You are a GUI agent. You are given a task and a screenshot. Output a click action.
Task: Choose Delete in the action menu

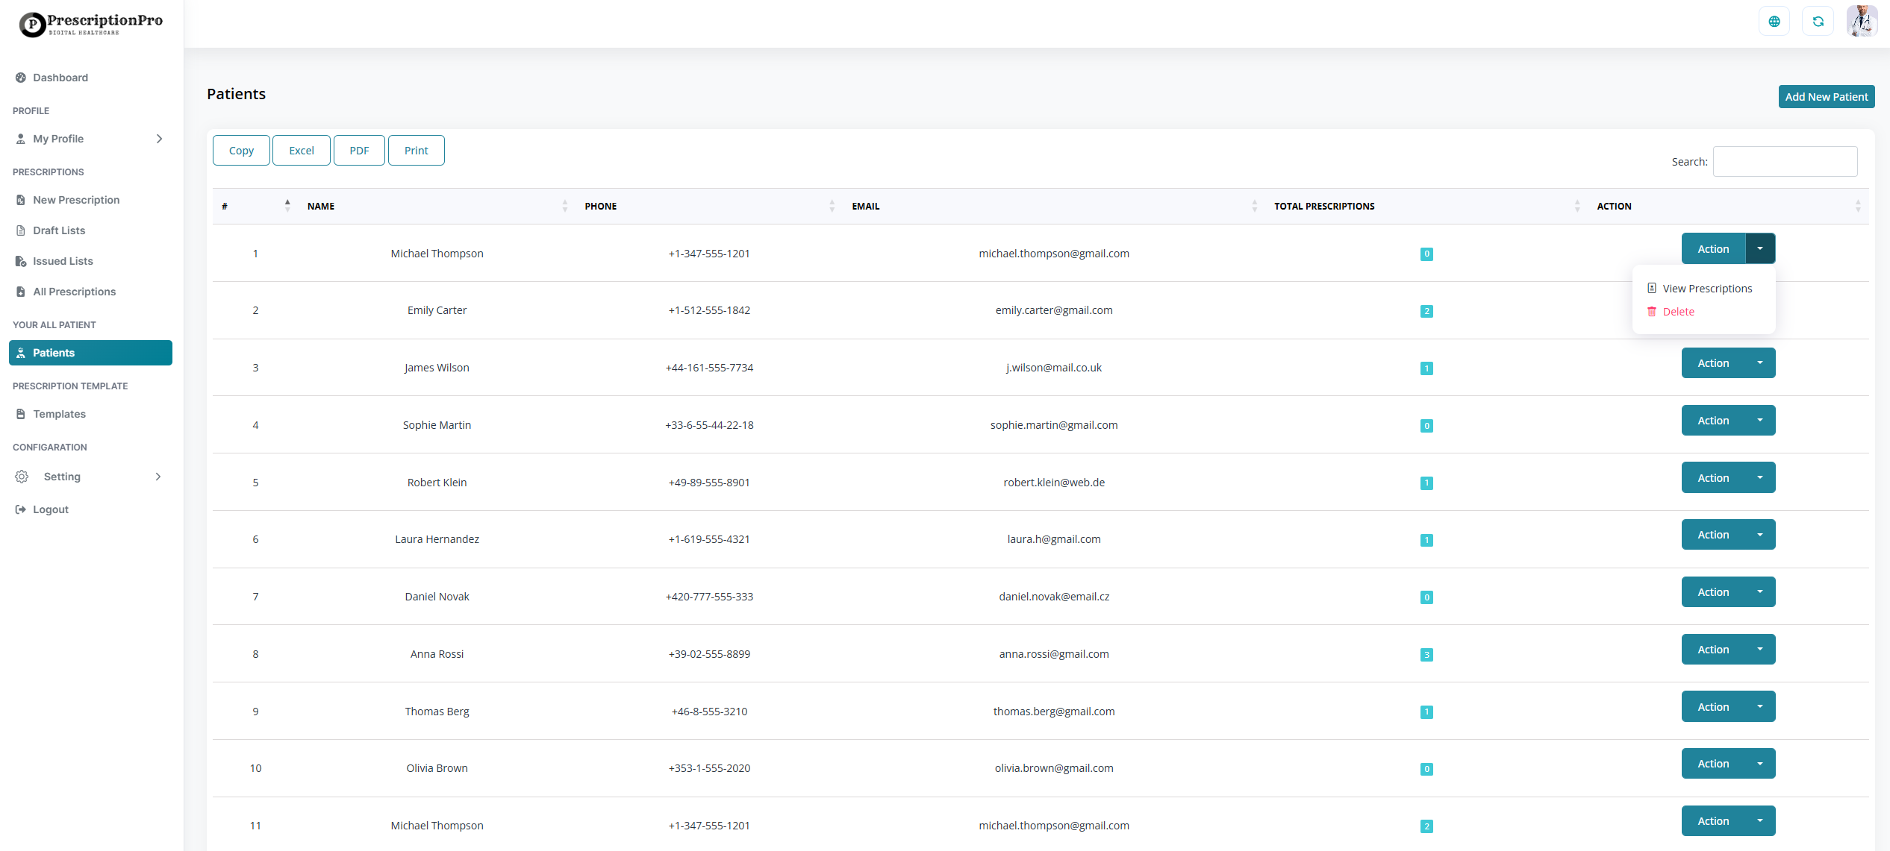[1678, 312]
